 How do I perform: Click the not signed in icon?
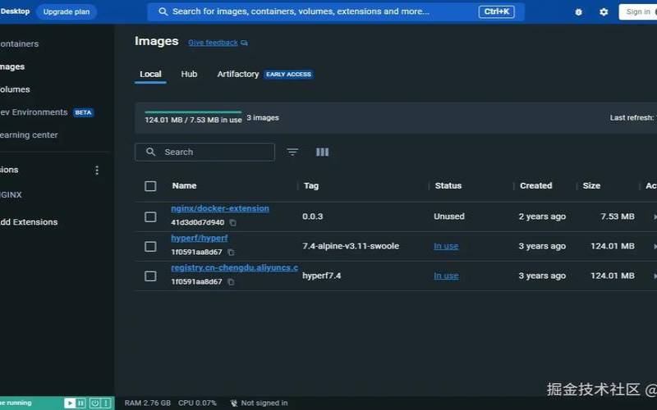tap(234, 403)
